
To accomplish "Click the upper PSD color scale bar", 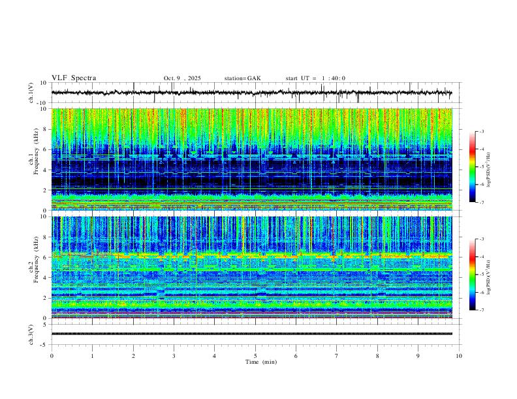I will pyautogui.click(x=472, y=167).
